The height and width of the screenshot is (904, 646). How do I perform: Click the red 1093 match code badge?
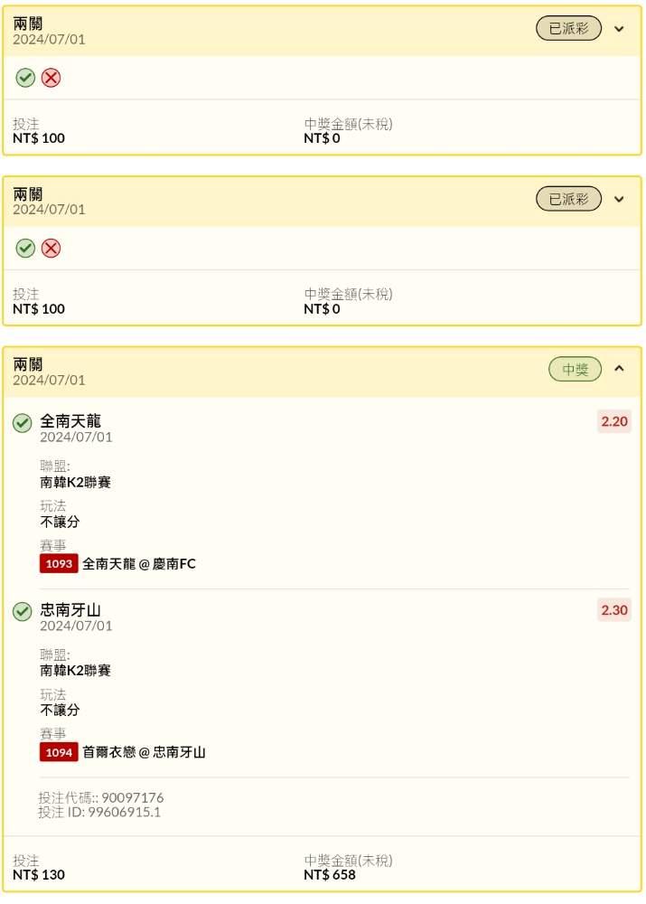pyautogui.click(x=59, y=564)
